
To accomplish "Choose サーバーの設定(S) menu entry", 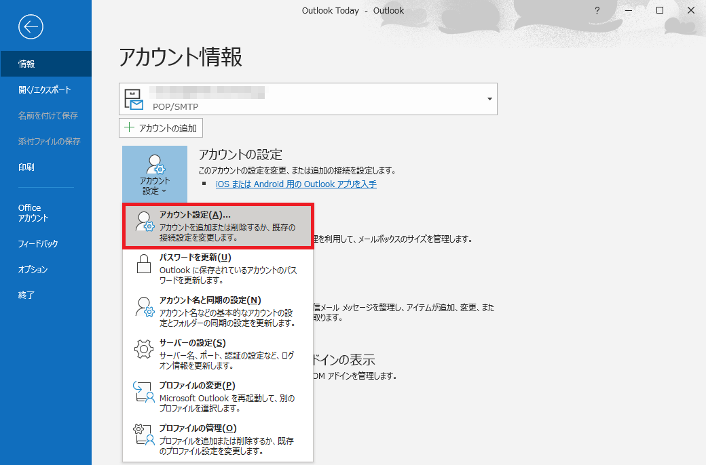I will click(x=218, y=354).
